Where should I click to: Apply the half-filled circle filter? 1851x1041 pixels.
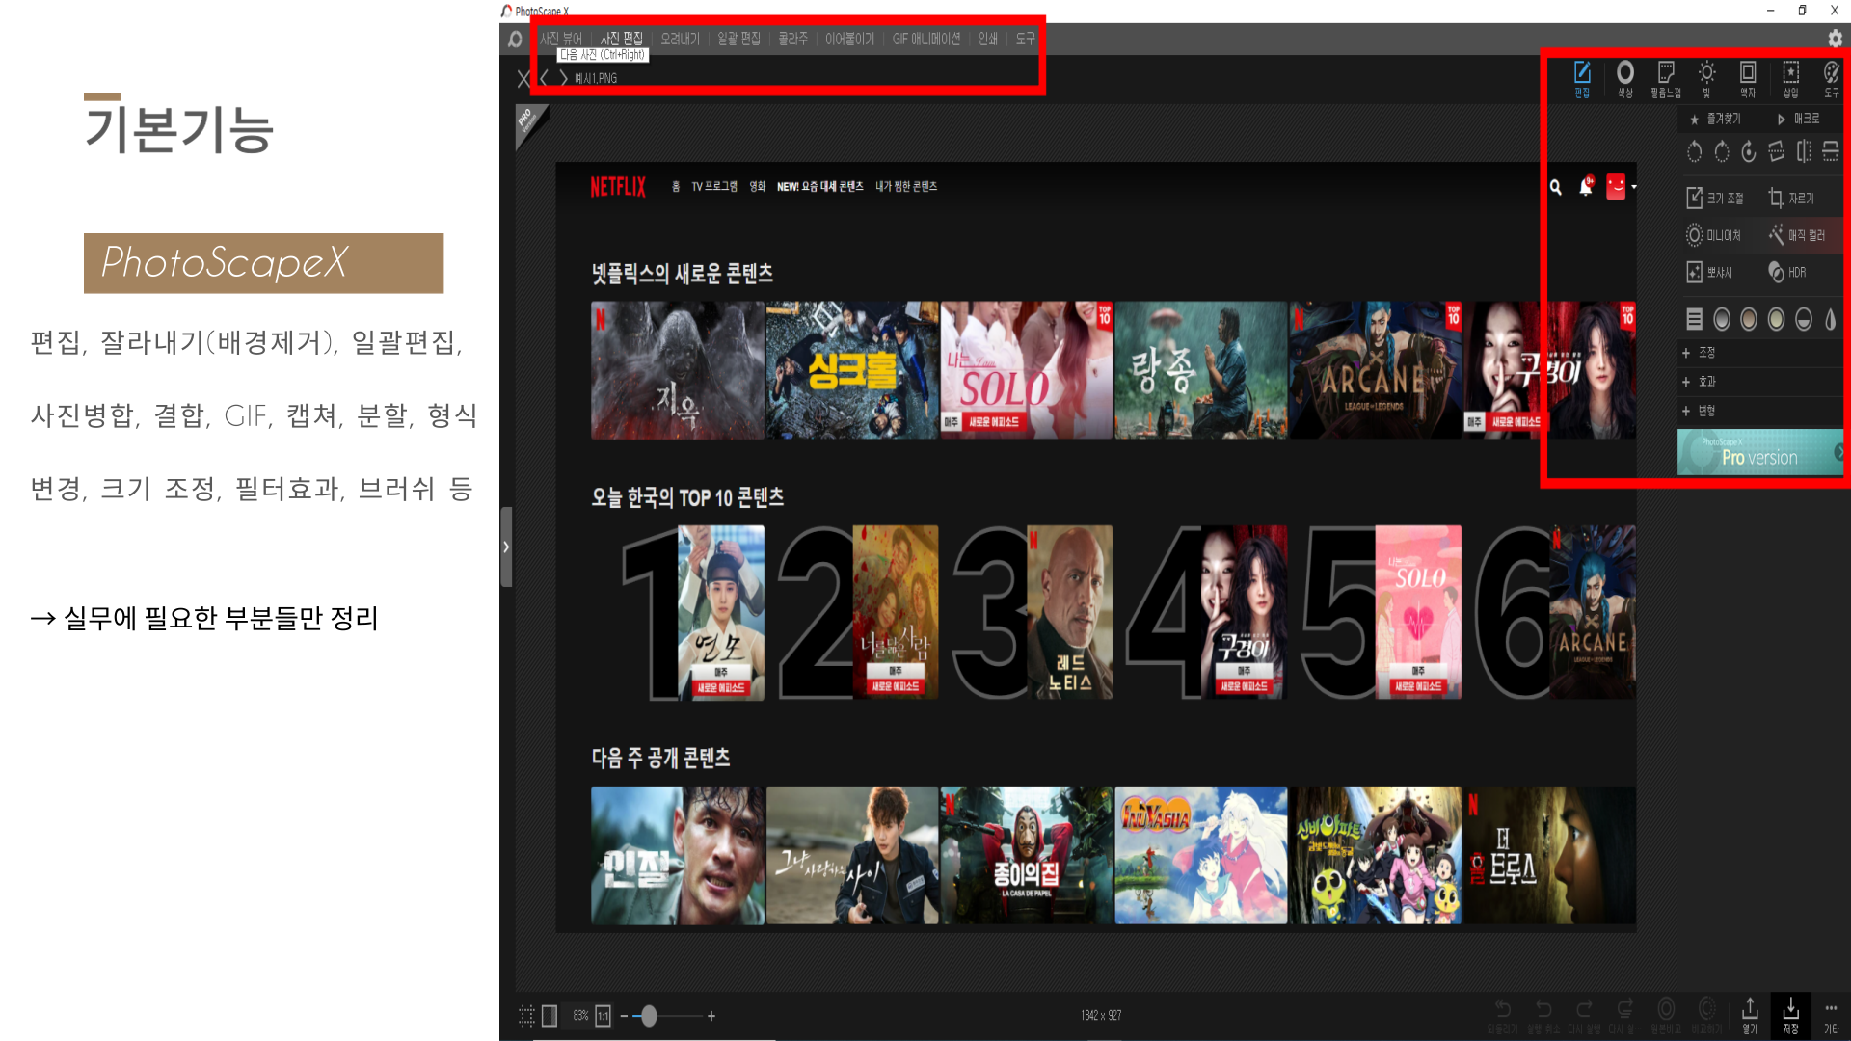coord(1804,319)
